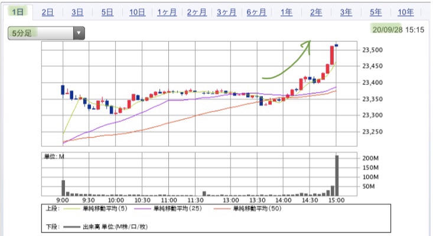Click the 150M volume axis label

370,168
